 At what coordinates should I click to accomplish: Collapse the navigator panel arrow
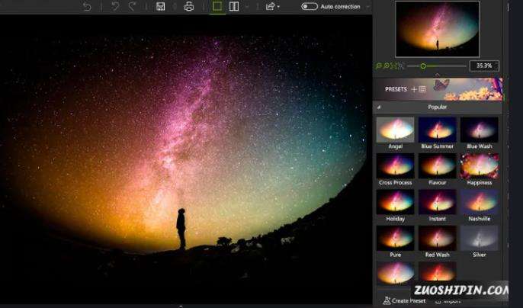(438, 75)
